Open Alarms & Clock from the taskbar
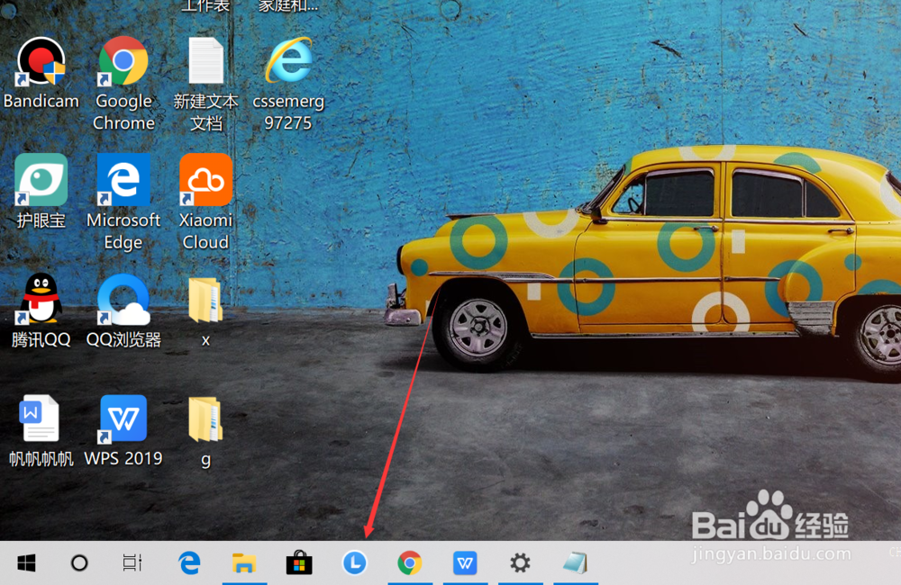 [x=354, y=562]
